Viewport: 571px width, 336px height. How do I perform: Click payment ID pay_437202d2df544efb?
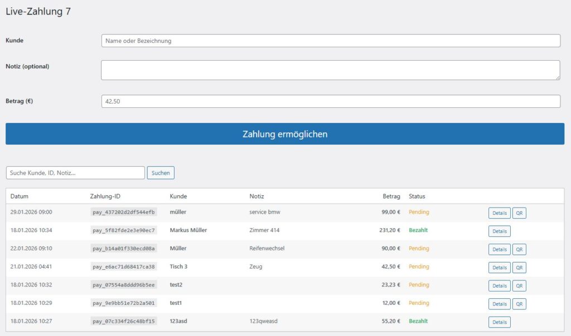coord(124,212)
